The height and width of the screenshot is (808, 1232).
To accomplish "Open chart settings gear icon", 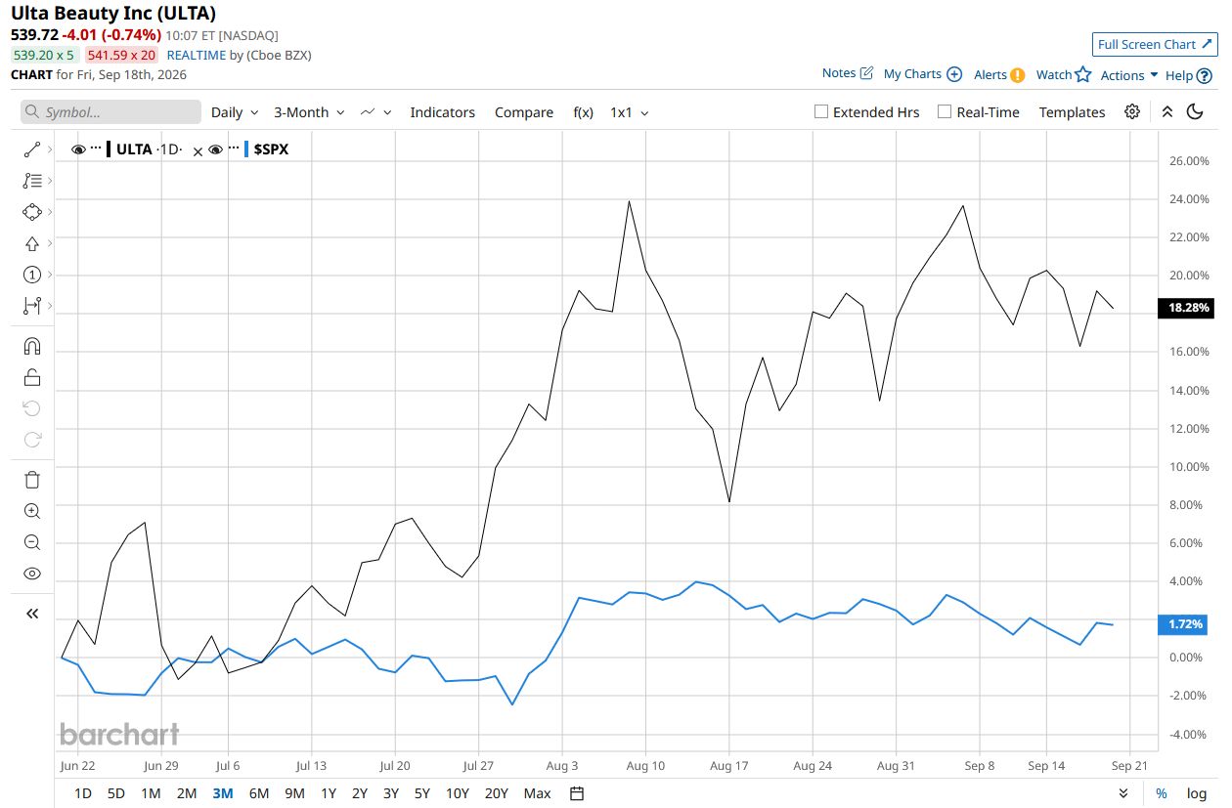I will pos(1132,112).
